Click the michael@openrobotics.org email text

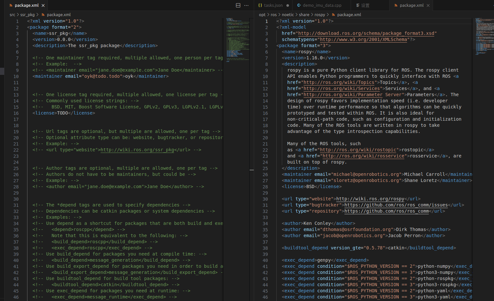pos(366,174)
